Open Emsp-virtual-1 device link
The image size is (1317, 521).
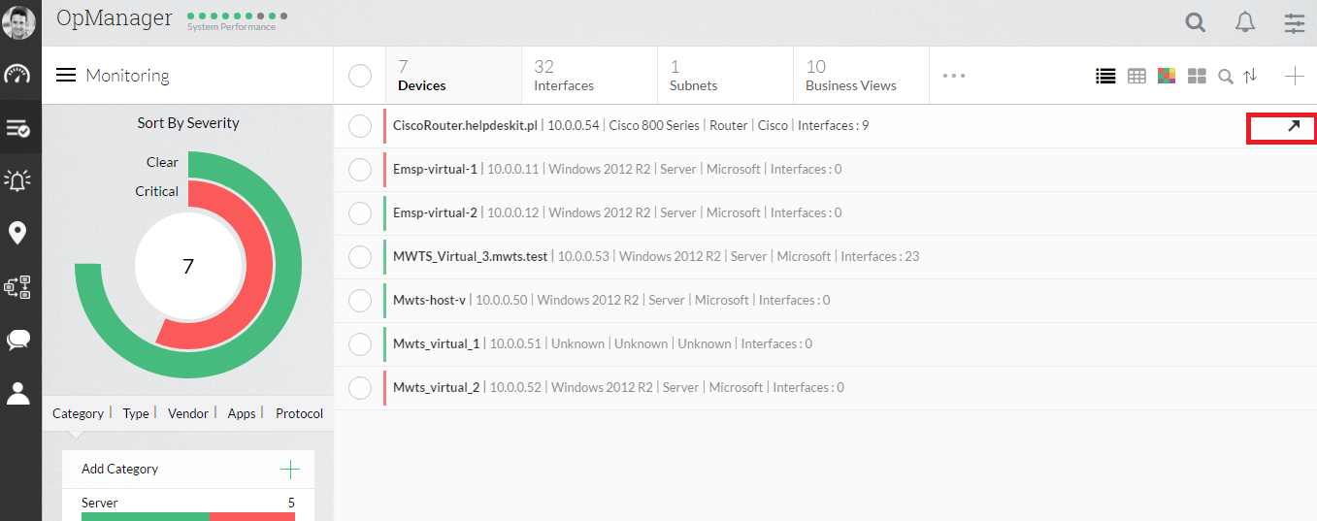[x=435, y=169]
